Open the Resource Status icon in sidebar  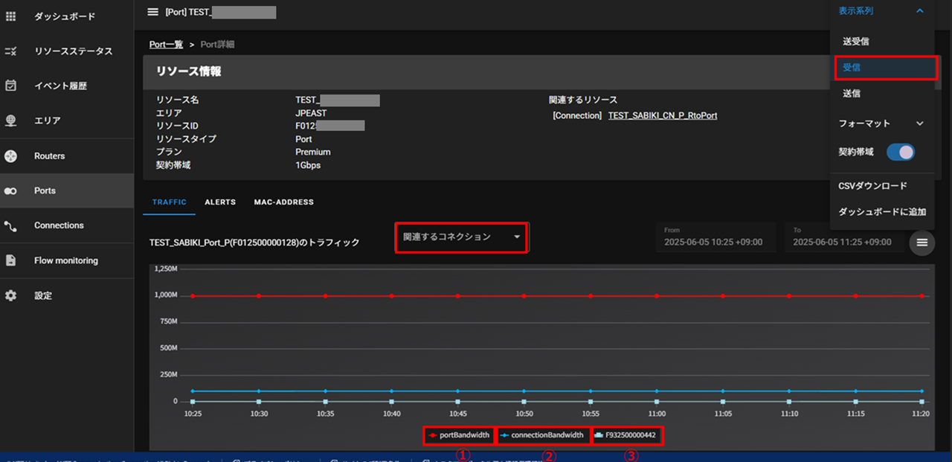[x=10, y=51]
